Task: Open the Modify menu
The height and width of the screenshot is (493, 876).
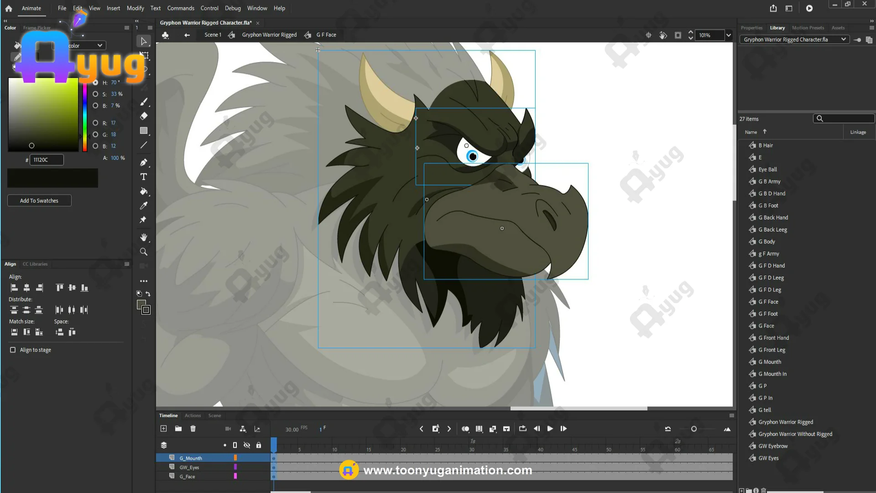Action: 135,8
